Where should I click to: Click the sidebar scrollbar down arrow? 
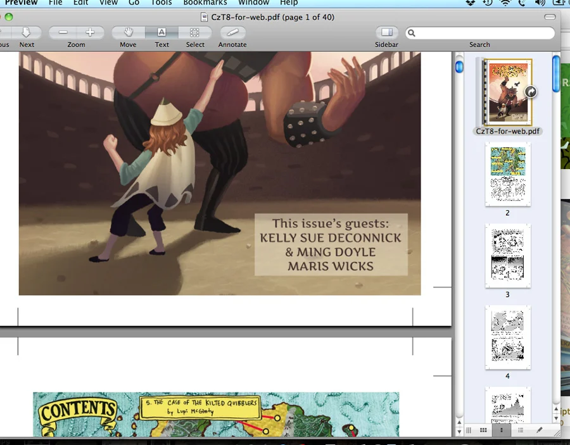click(556, 418)
